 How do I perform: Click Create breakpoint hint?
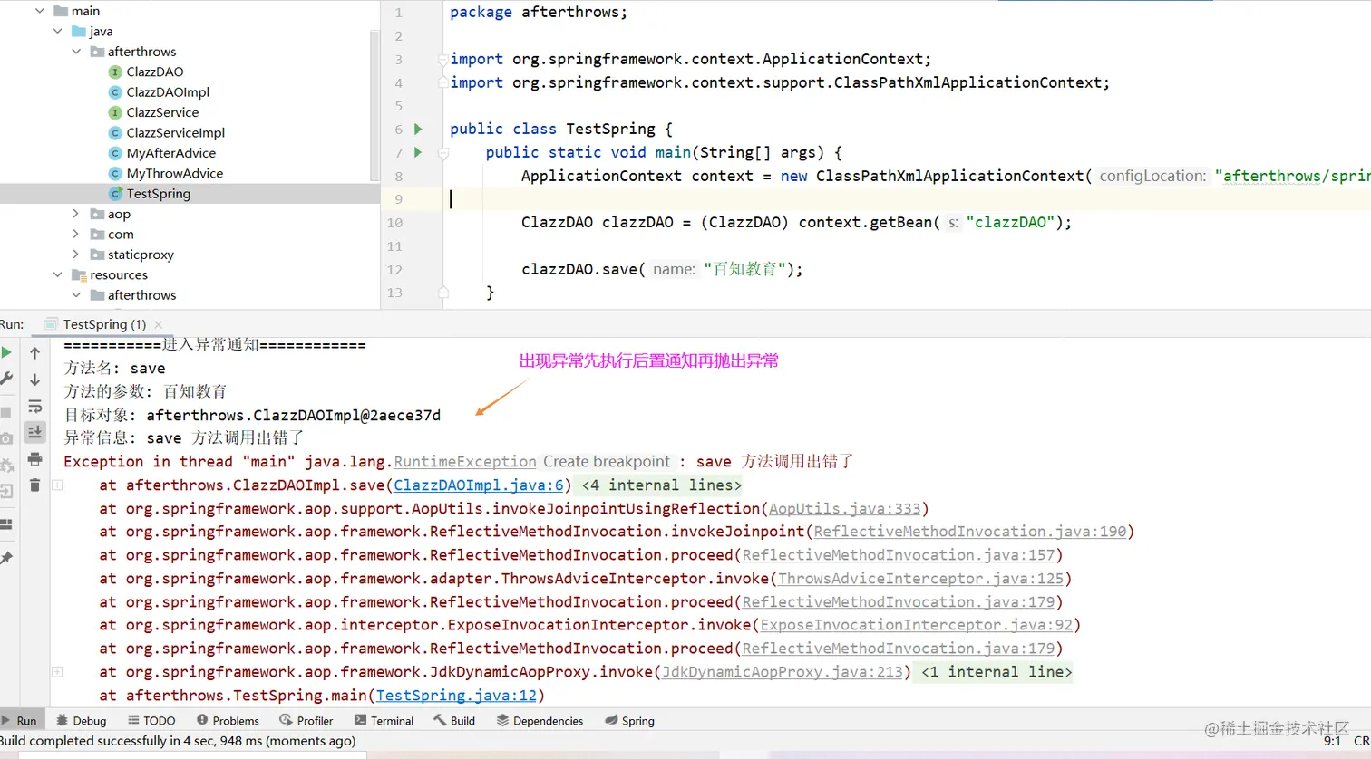607,462
